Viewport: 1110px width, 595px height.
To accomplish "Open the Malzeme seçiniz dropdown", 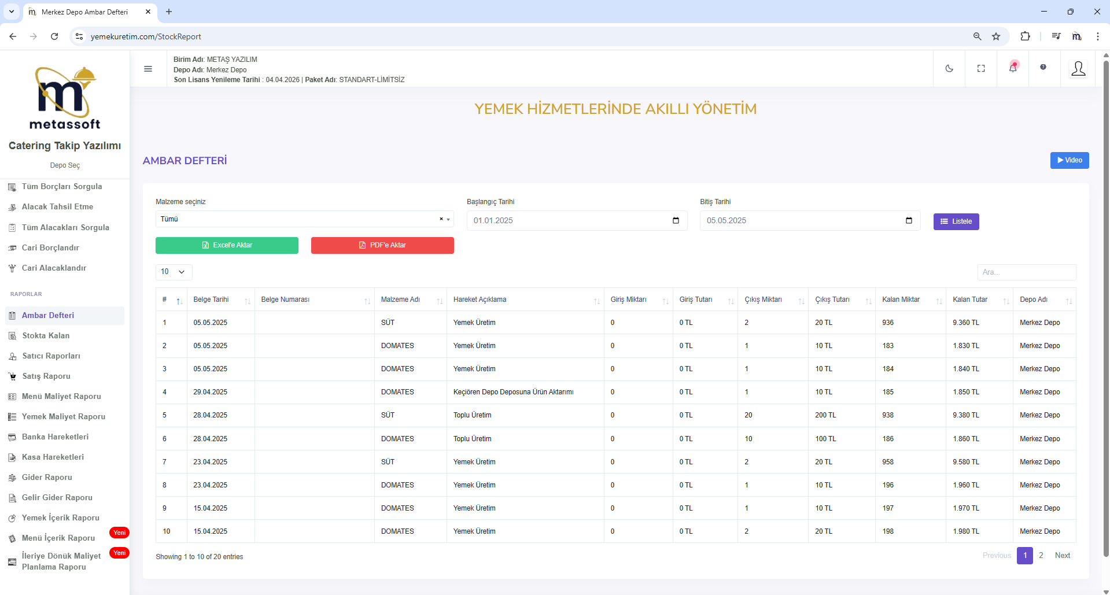I will click(x=304, y=219).
